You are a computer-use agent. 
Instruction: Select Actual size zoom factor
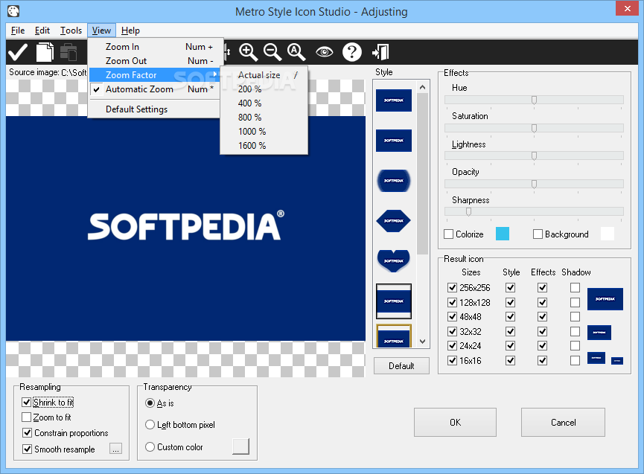(264, 75)
